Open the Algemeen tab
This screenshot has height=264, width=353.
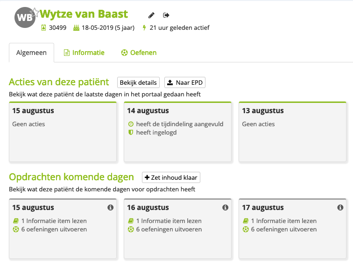[x=31, y=53]
